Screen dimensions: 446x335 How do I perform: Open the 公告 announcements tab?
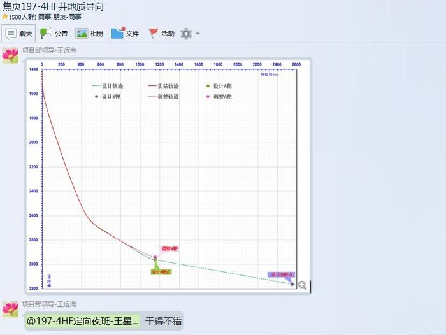[x=54, y=34]
